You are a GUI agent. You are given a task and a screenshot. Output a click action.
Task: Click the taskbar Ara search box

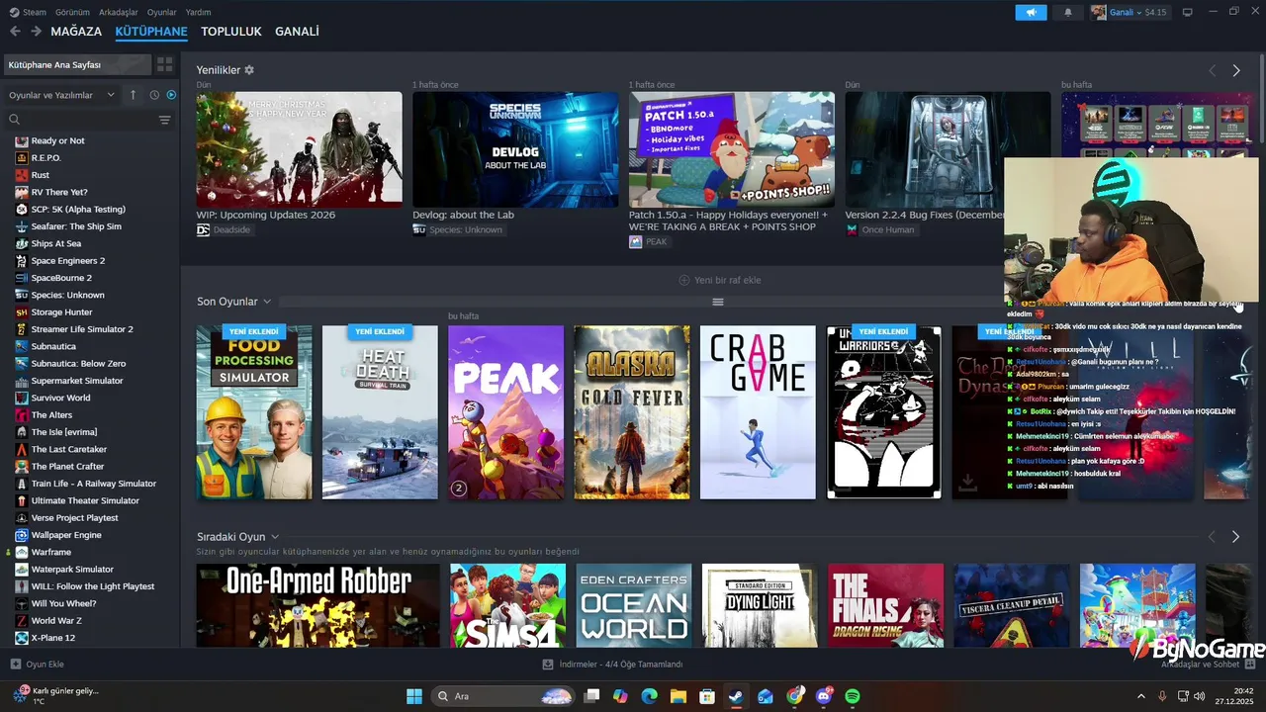(x=503, y=696)
